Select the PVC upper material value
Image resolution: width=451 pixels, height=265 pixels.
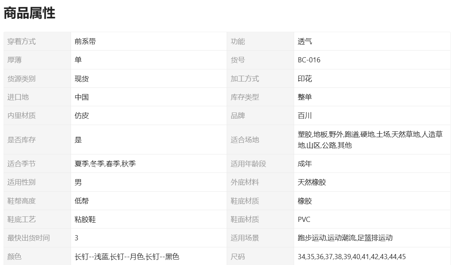click(x=304, y=220)
